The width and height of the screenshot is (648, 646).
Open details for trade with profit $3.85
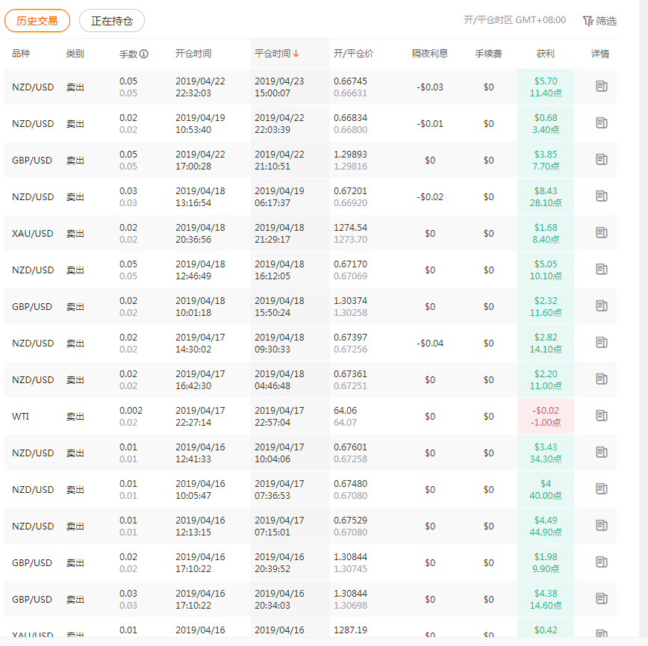pyautogui.click(x=601, y=160)
